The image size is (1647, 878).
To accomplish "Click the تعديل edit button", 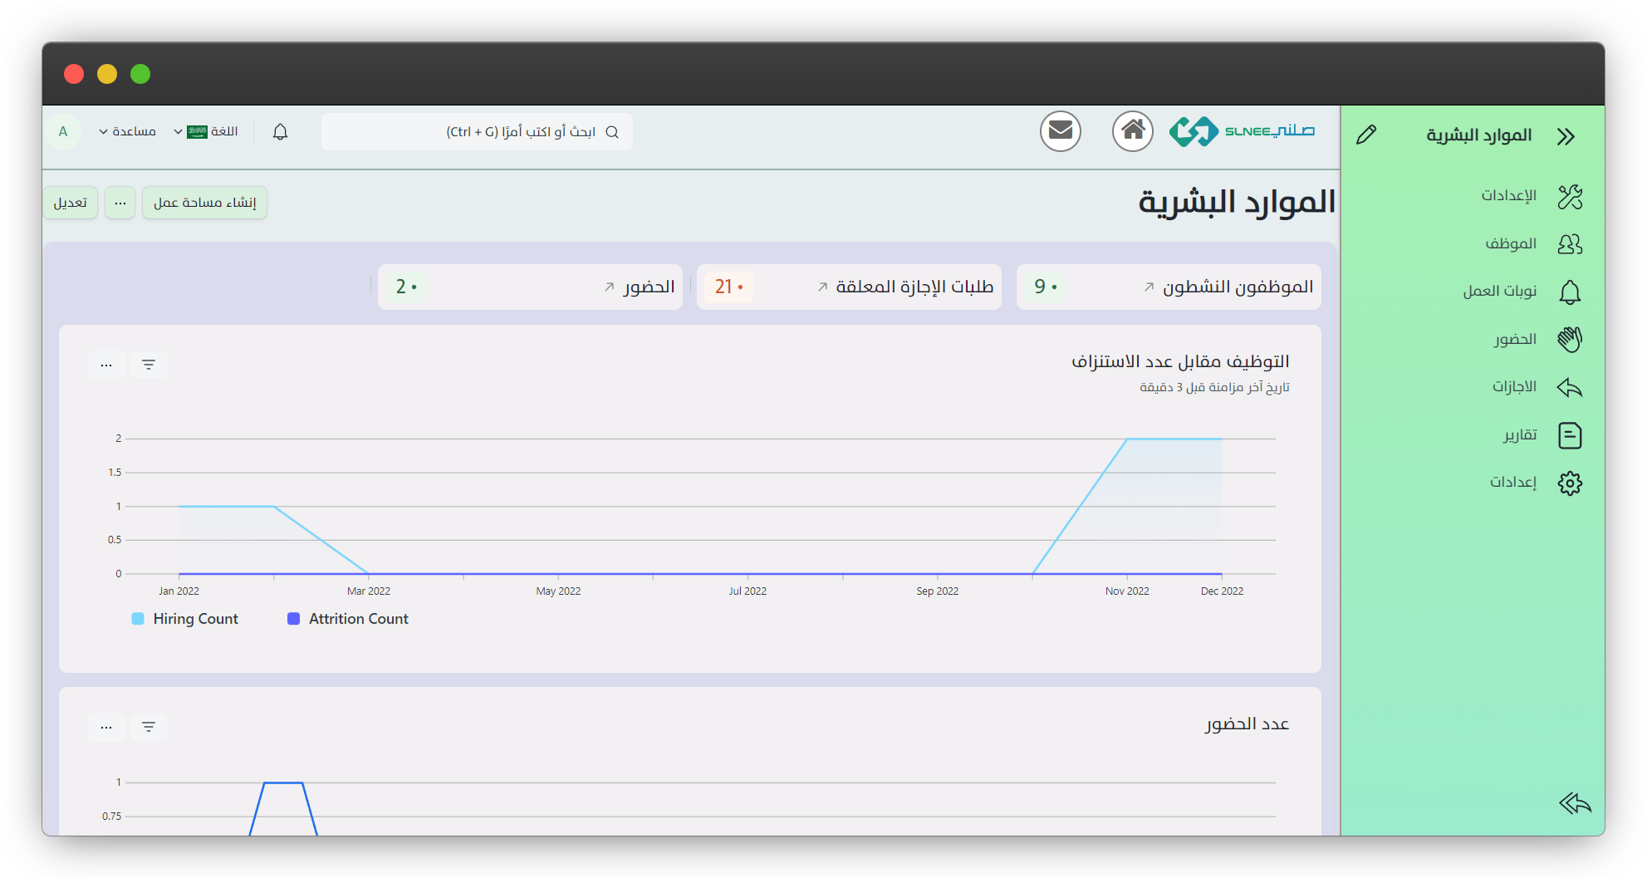I will [71, 203].
